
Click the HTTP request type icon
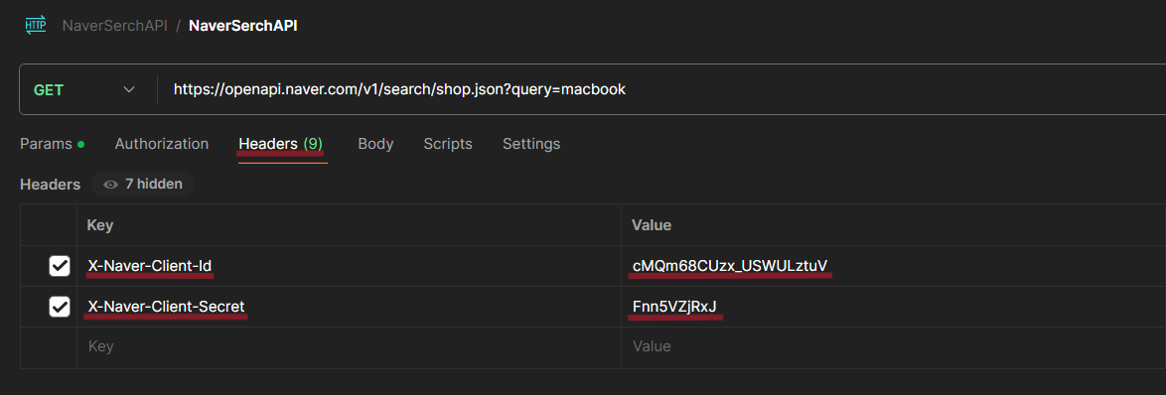point(35,25)
